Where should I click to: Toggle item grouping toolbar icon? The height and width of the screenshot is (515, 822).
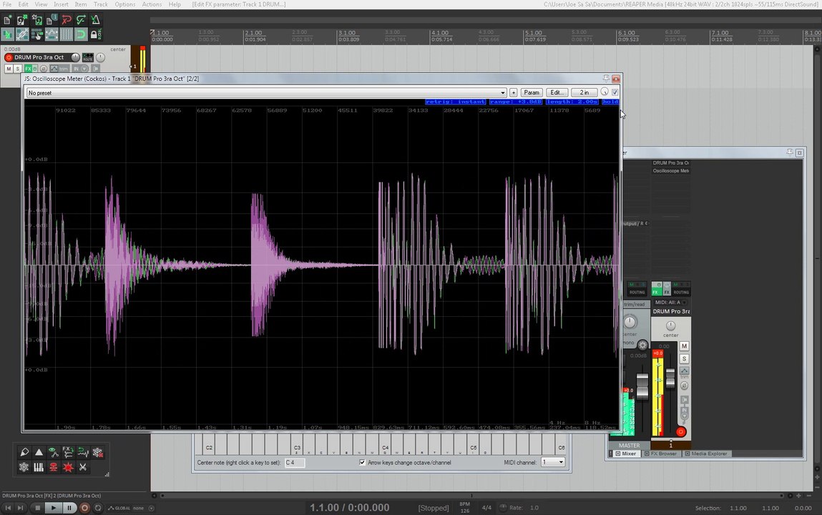tap(22, 34)
